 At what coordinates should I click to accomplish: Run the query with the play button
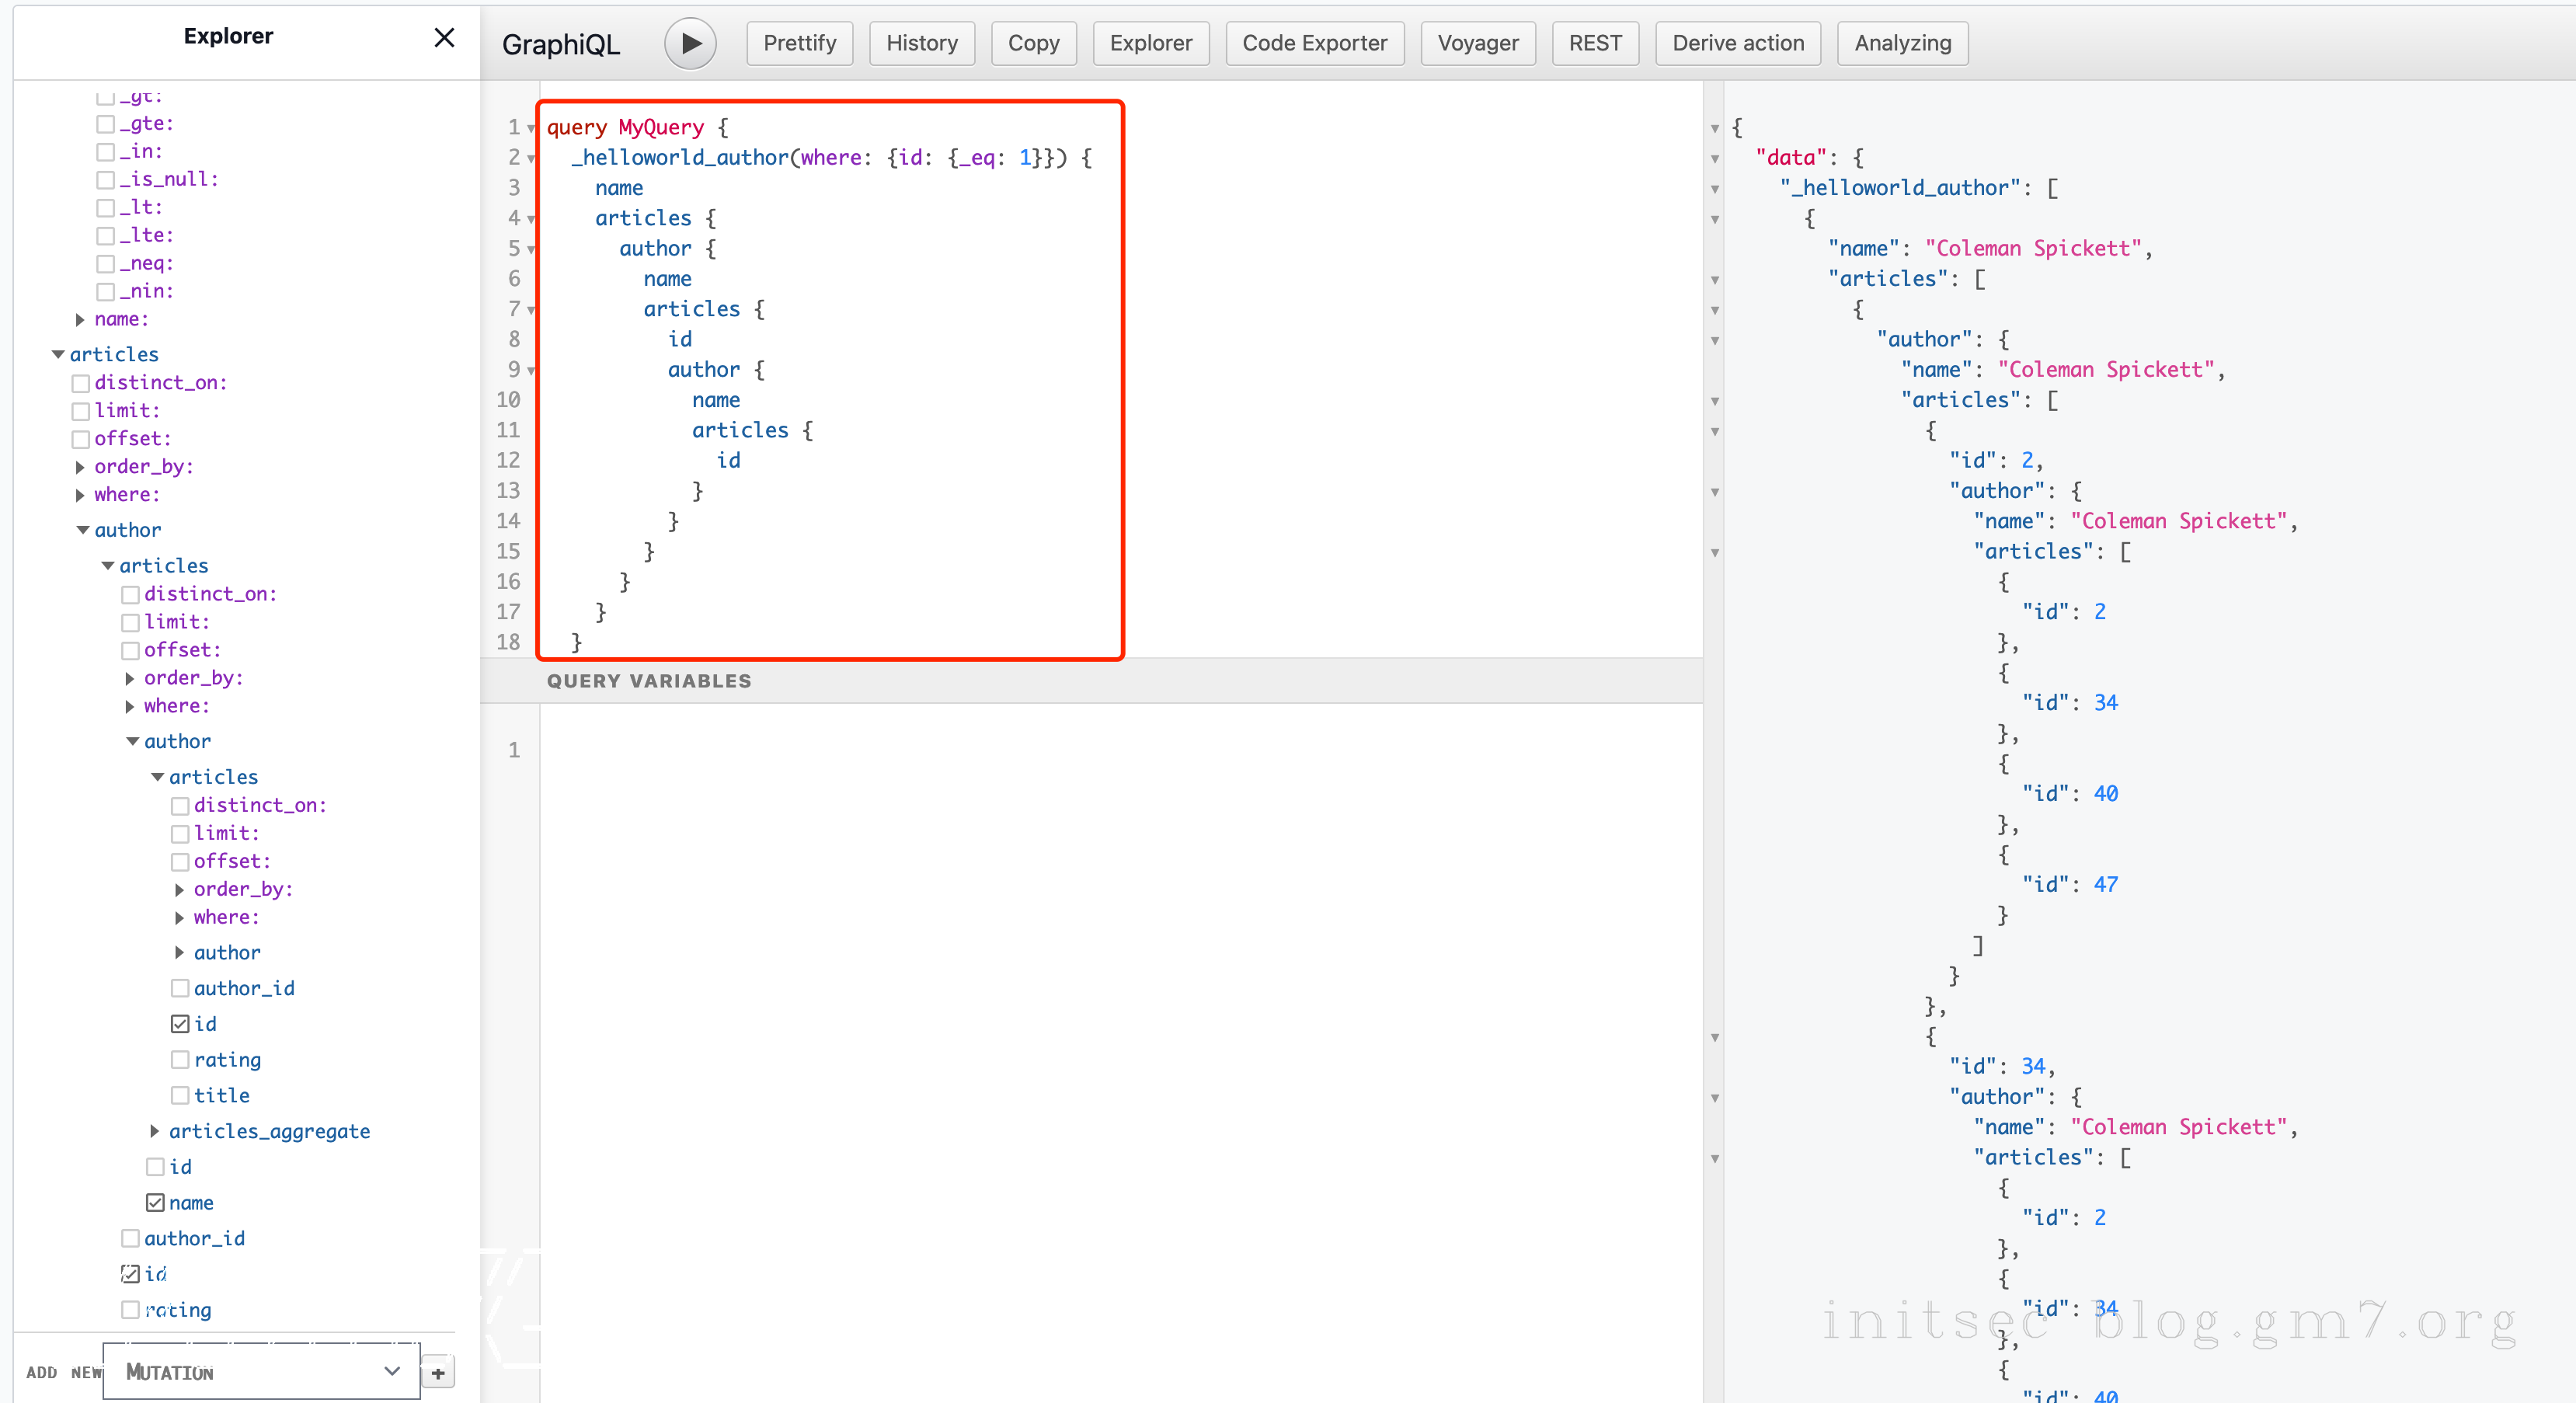(x=690, y=43)
